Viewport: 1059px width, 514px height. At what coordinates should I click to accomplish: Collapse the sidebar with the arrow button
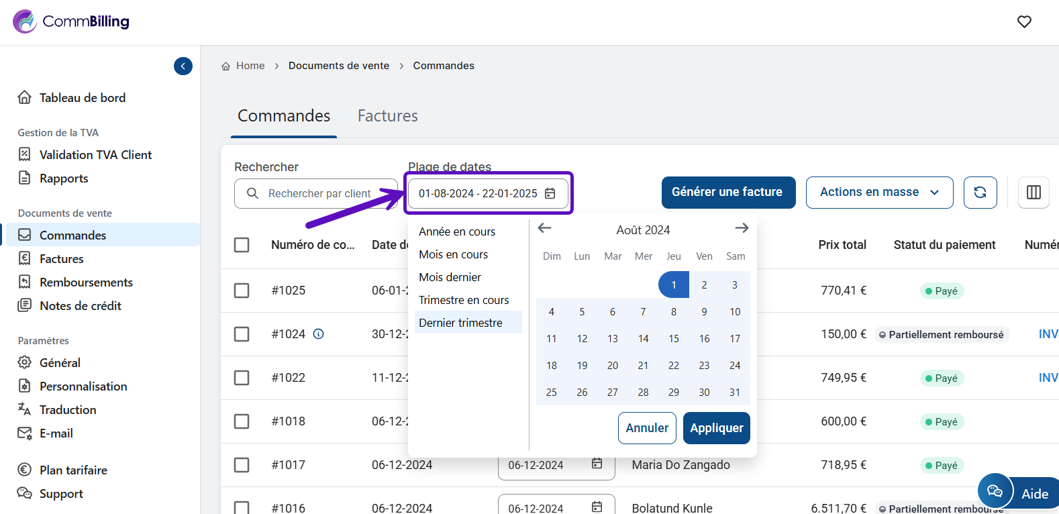183,66
